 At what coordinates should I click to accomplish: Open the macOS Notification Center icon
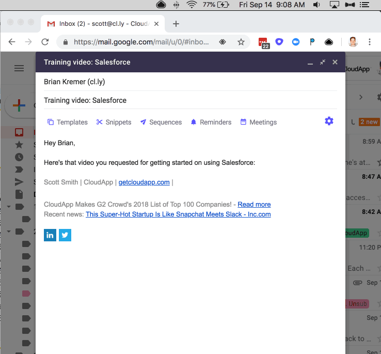364,5
